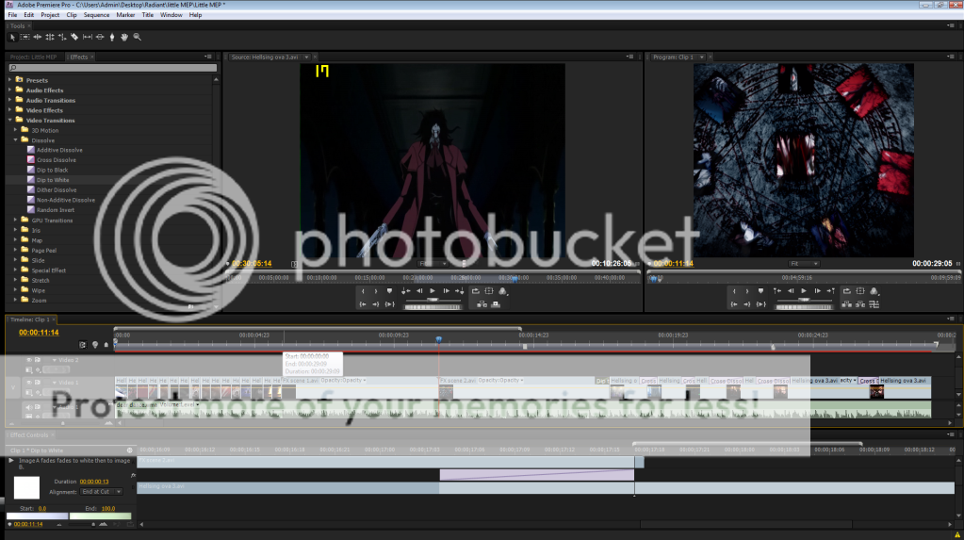
Task: Select the Razor tool
Action: tap(74, 38)
